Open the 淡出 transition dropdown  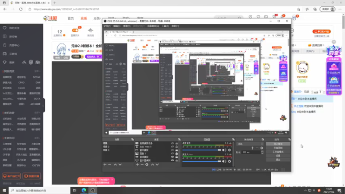click(x=250, y=144)
